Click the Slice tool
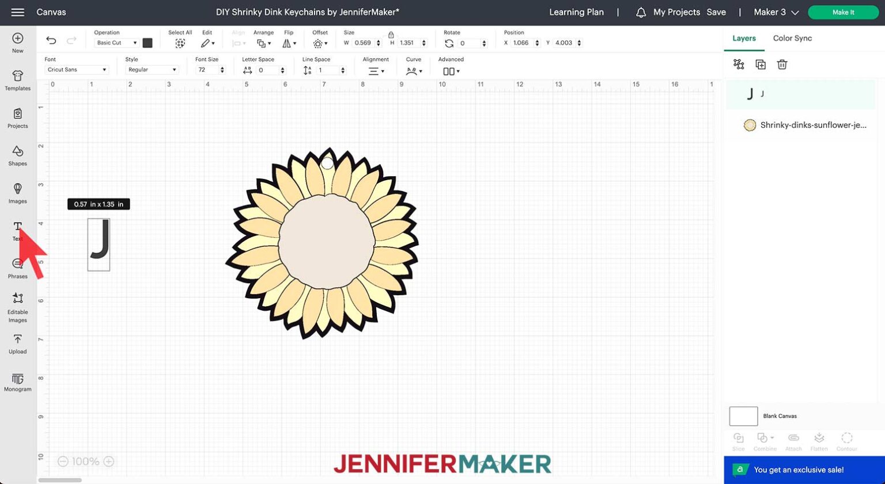 739,441
